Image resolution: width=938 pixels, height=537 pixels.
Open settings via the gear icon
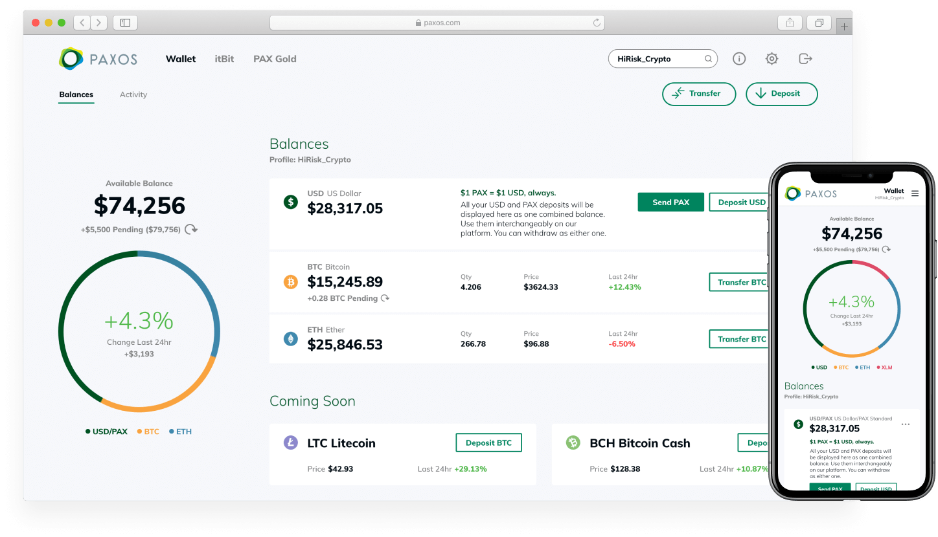(772, 59)
